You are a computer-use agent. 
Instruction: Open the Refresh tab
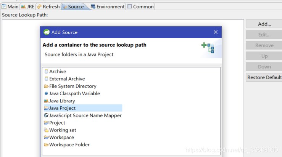click(x=48, y=6)
